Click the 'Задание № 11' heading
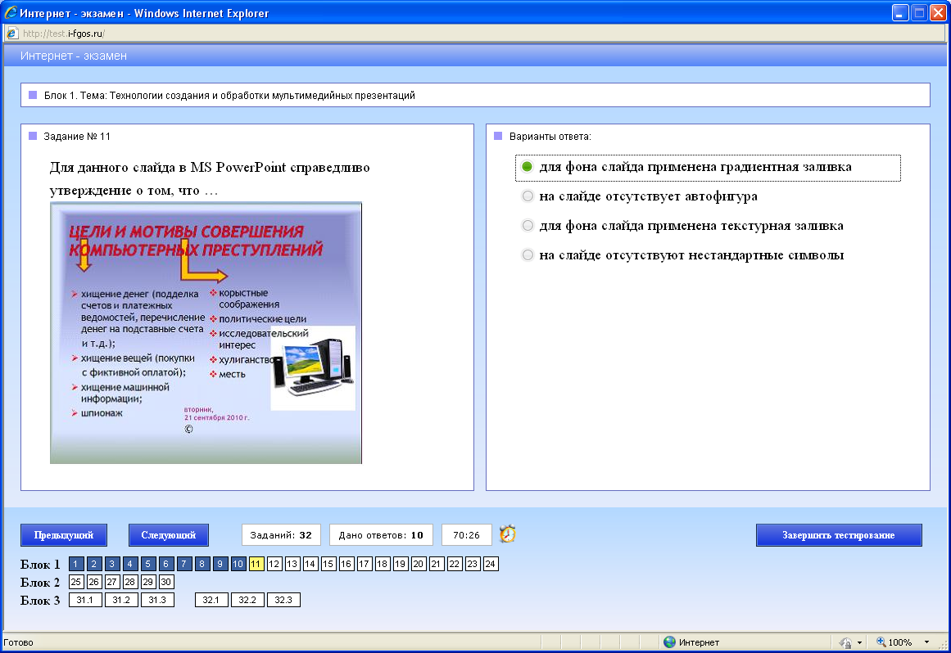 (x=77, y=137)
